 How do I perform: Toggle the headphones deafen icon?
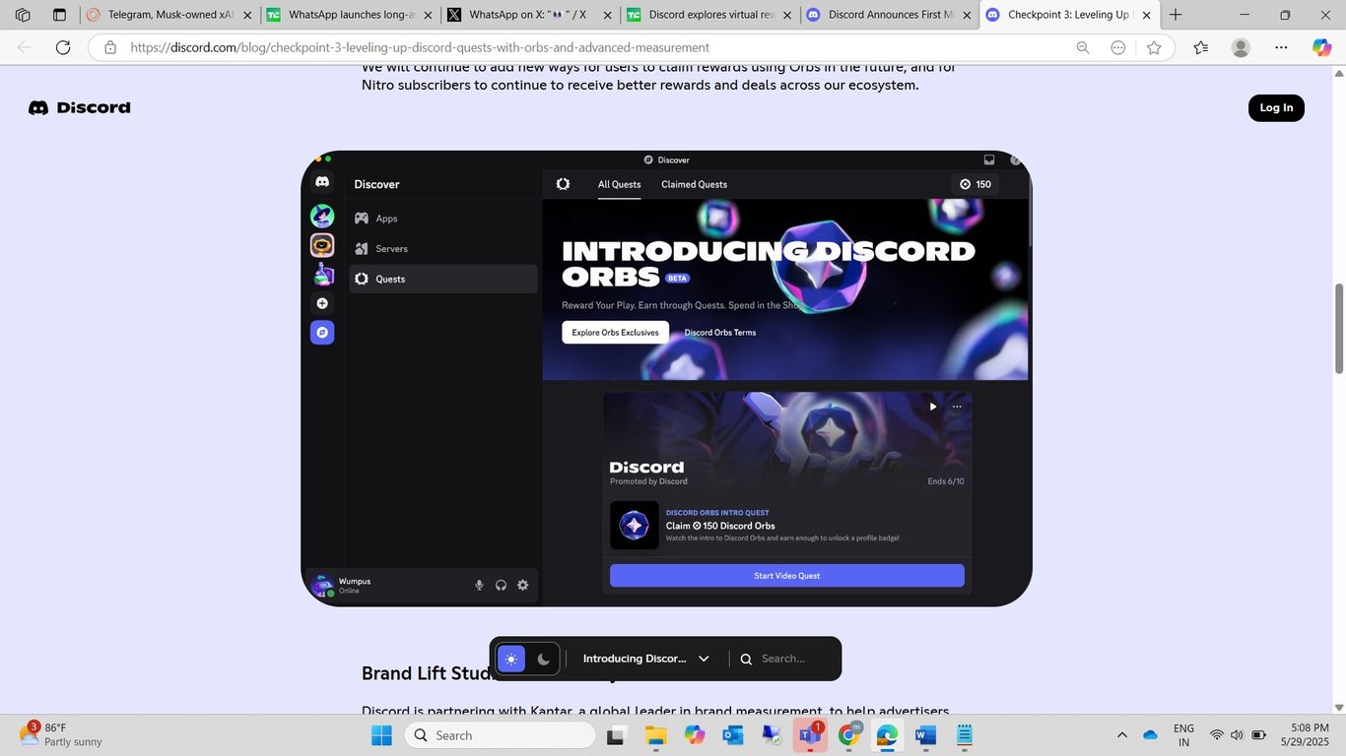501,585
